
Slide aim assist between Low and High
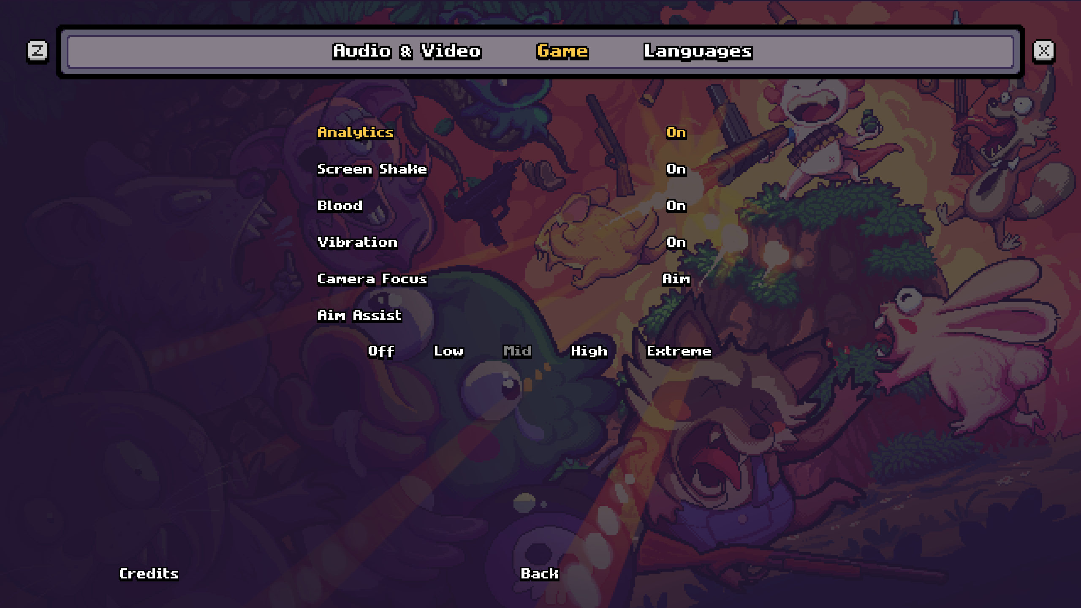[517, 350]
